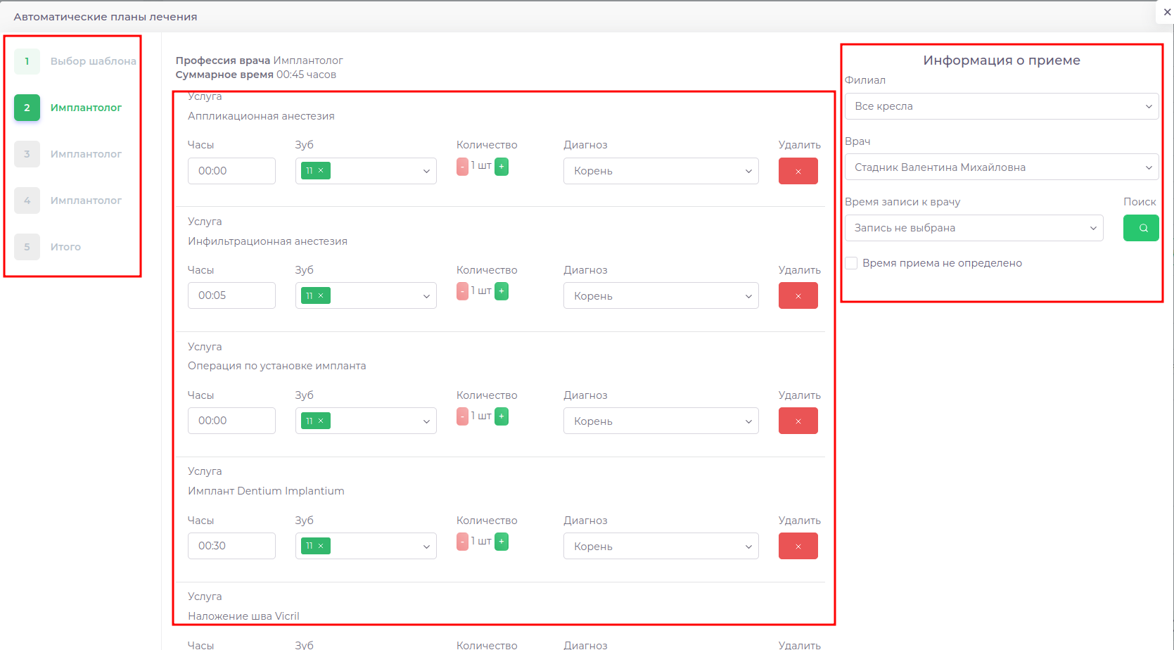1174x650 pixels.
Task: Remove the Имплант Dentium Implantium service
Action: pyautogui.click(x=798, y=547)
